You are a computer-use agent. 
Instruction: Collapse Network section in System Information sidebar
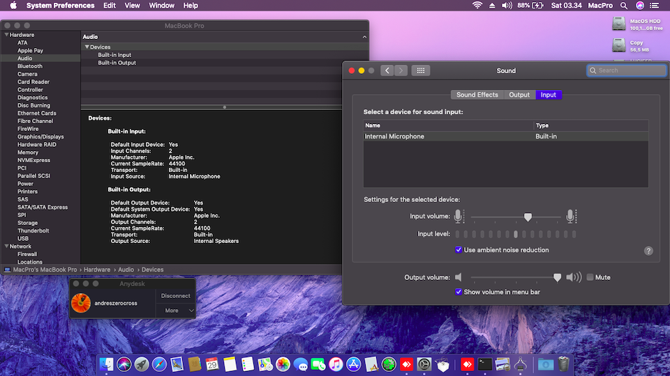(x=6, y=246)
